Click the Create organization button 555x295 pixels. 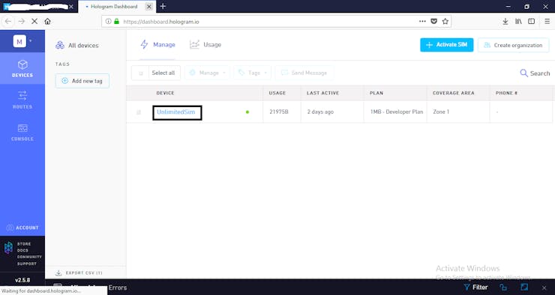point(513,45)
